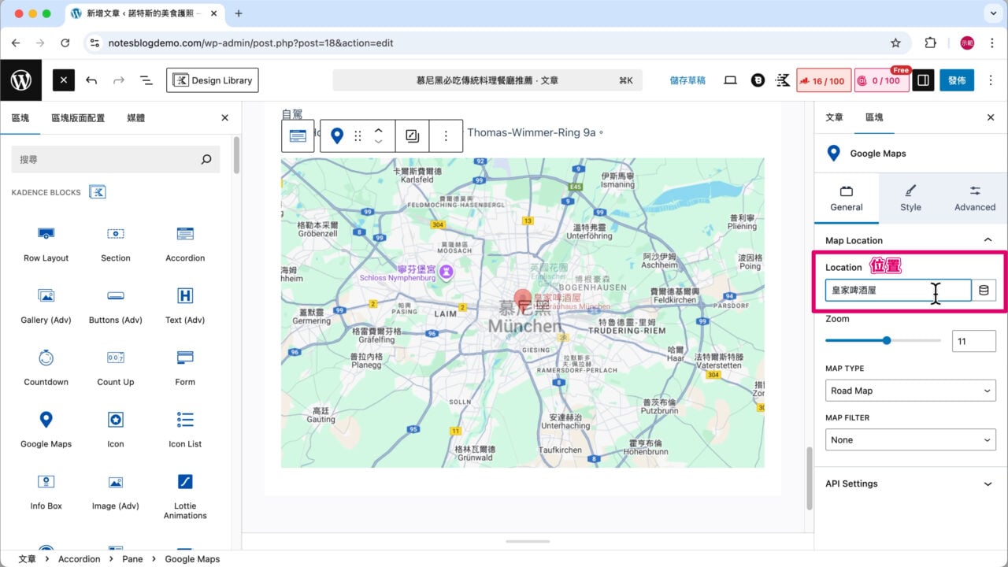
Task: Open settings sidebar panel toggle icon
Action: (x=922, y=80)
